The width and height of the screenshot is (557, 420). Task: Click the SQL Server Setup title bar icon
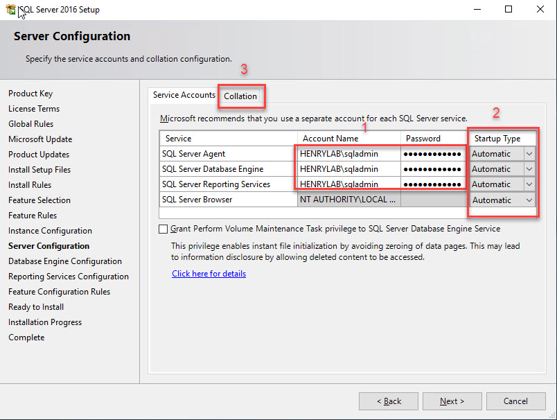tap(10, 9)
